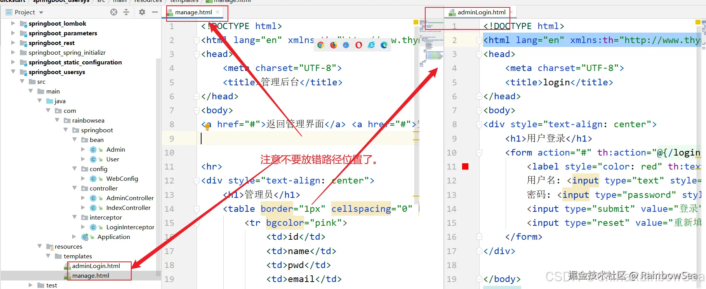This screenshot has width=706, height=289.
Task: Open in Edge browser icon
Action: point(384,45)
